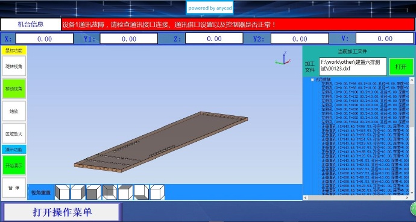Click the green 打开 file button
The image size is (416, 222).
(x=401, y=66)
